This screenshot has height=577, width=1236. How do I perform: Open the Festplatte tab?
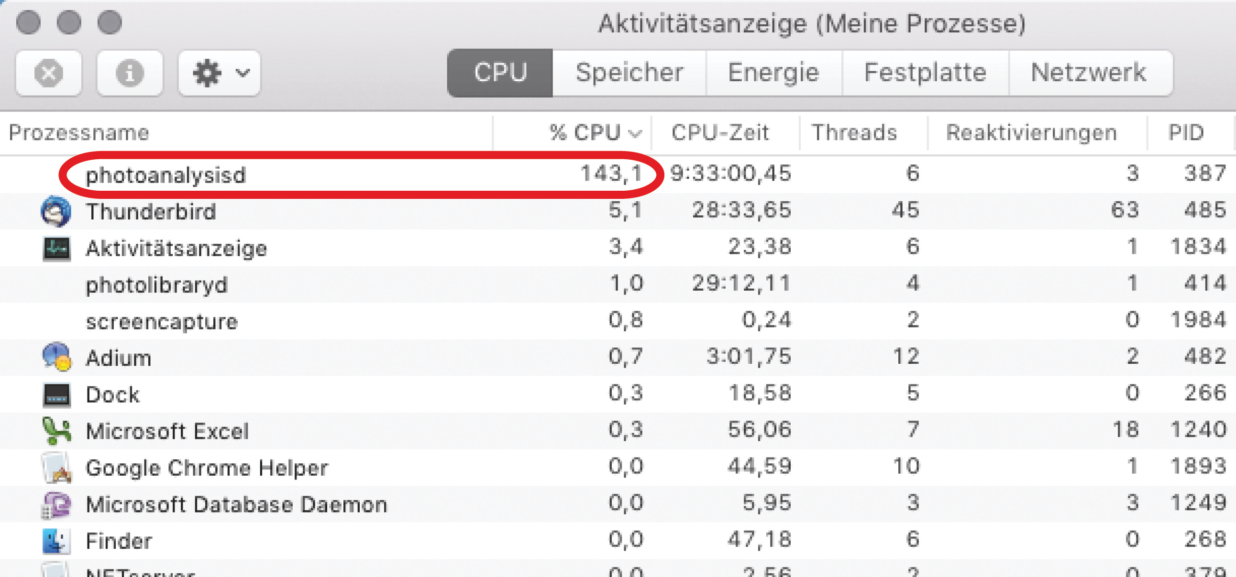pos(925,73)
